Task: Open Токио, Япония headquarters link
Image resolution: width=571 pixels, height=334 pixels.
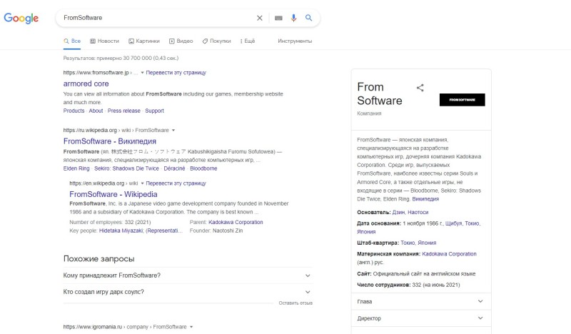Action: pos(418,243)
